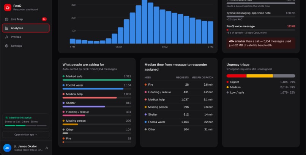
Task: Click the 31 min Other dispatch value
Action: click(208, 129)
